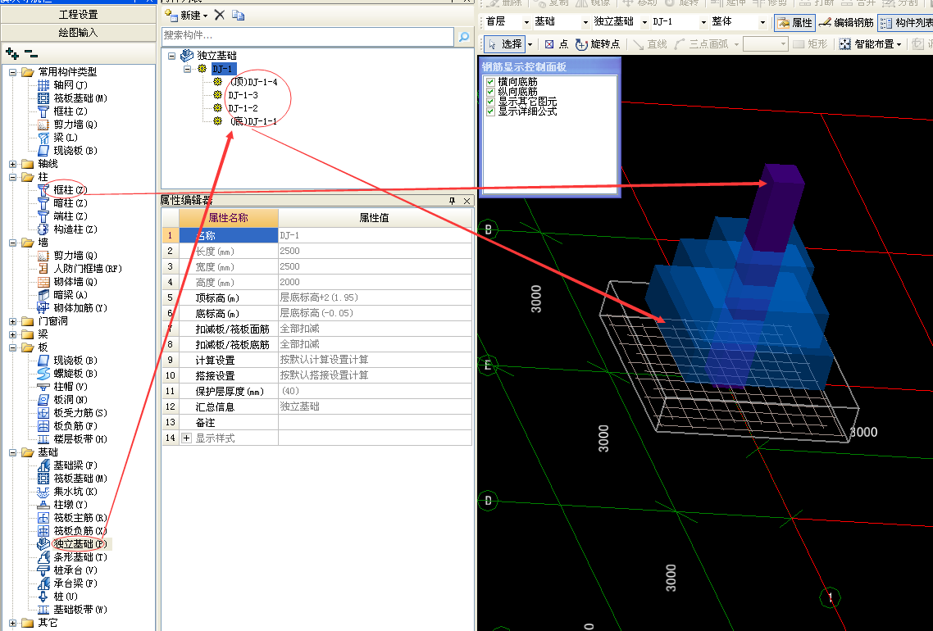Click into the 搜索构件 search field

(307, 36)
